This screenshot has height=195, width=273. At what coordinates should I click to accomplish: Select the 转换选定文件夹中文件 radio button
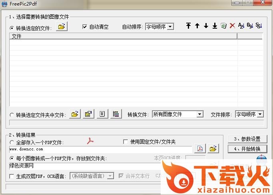(x=12, y=115)
